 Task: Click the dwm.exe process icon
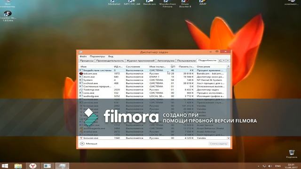(x=81, y=77)
